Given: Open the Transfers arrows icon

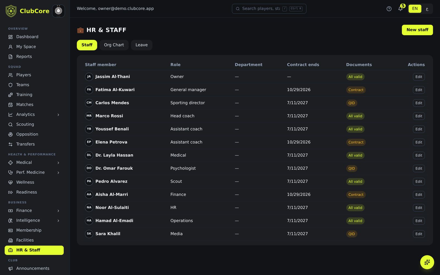Looking at the screenshot, I should pyautogui.click(x=10, y=144).
